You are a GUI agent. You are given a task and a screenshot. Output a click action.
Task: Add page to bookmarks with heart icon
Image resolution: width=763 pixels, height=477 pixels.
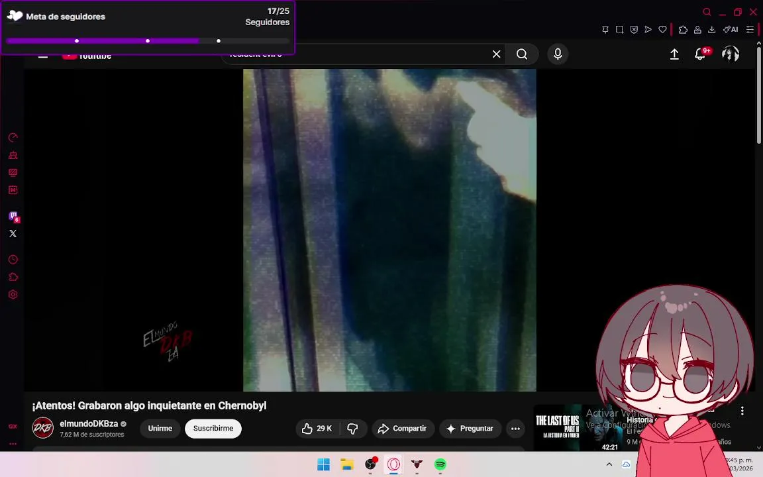[x=663, y=30]
